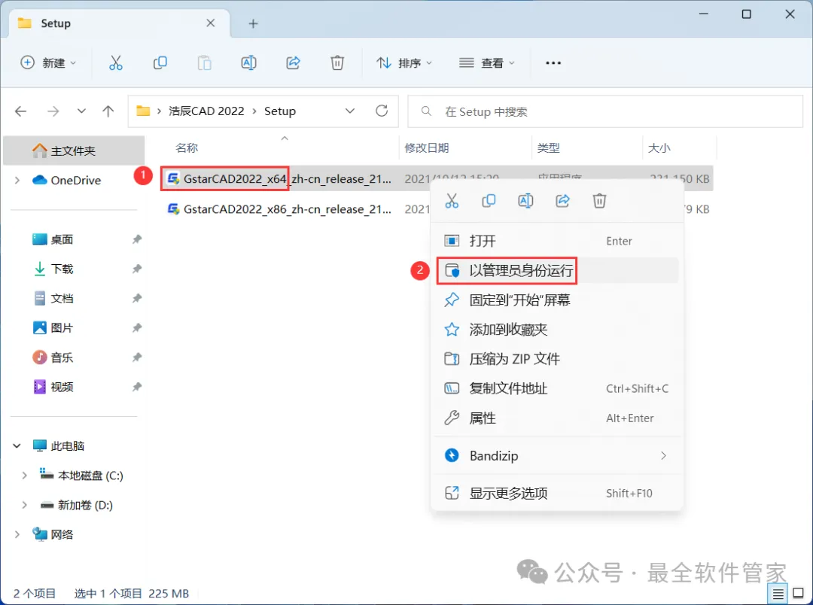Choose 复制文件地址 in the context menu
Image resolution: width=813 pixels, height=605 pixels.
click(557, 389)
